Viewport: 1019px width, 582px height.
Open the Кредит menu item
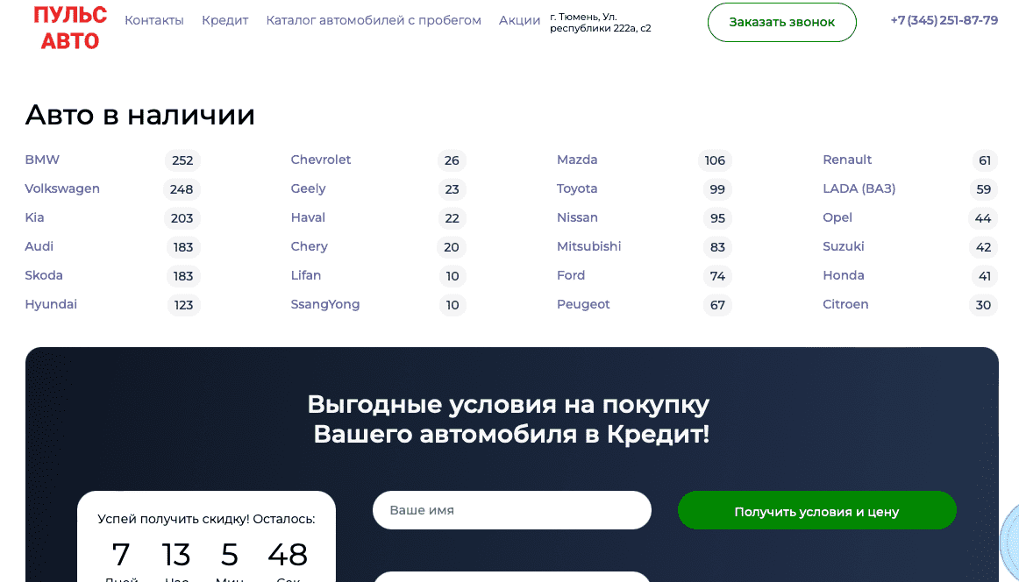(x=225, y=20)
